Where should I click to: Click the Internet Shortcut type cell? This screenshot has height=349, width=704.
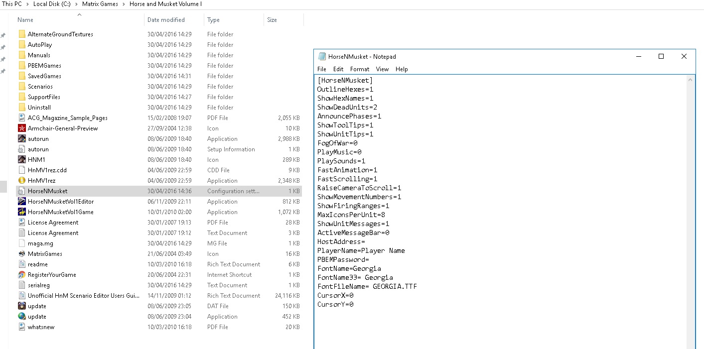point(230,275)
